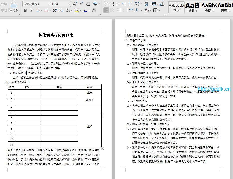Toggle italic formatting

tap(31, 10)
